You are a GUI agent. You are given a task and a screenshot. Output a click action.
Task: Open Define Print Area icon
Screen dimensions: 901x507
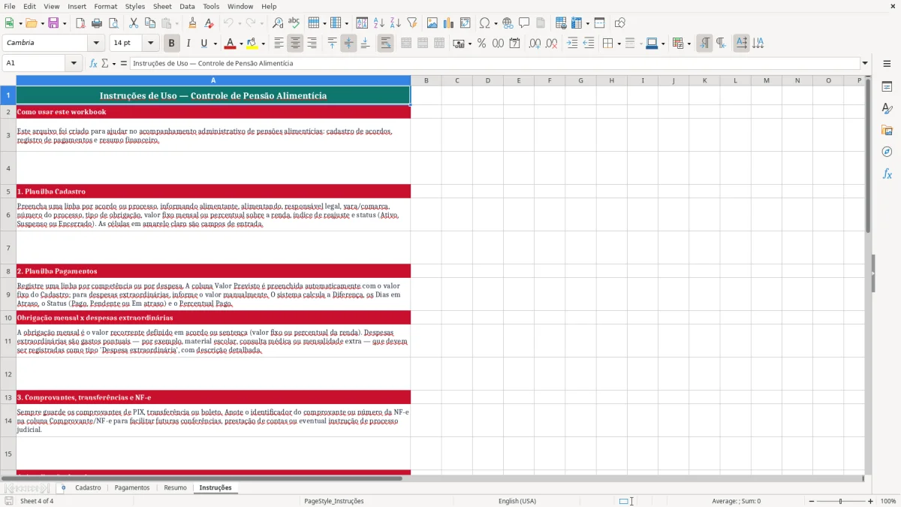click(561, 23)
